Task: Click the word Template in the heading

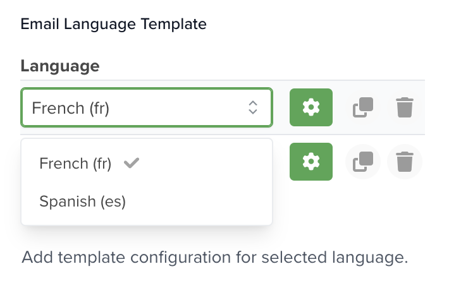Action: 173,24
